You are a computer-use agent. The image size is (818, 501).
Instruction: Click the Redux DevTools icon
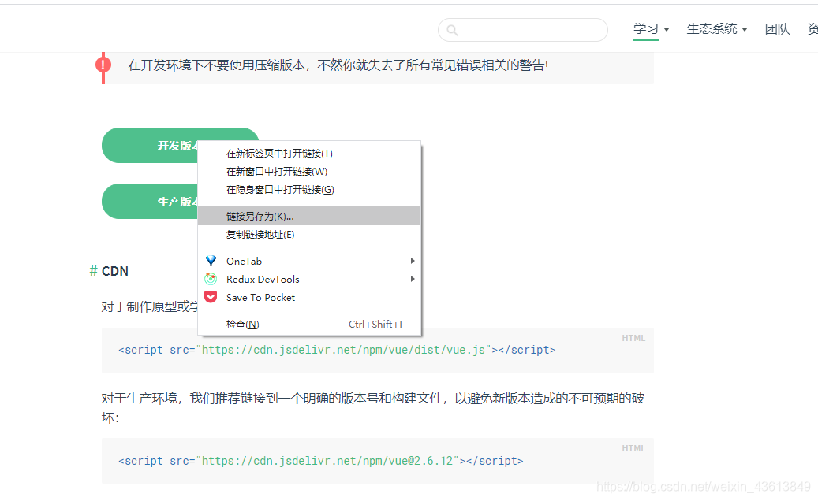point(211,279)
